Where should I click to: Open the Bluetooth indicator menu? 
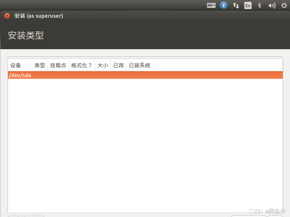tap(259, 5)
